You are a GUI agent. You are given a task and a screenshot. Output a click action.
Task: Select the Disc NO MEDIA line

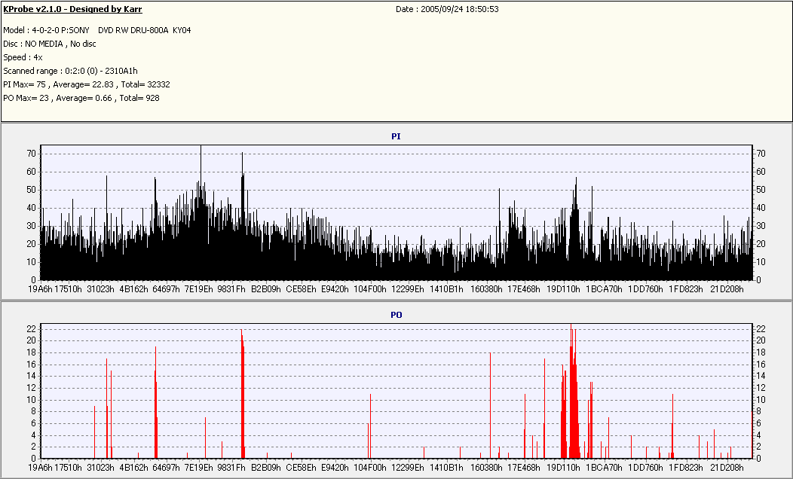(x=50, y=44)
